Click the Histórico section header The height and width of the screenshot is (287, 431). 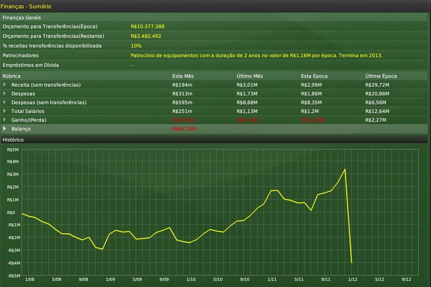(13, 139)
